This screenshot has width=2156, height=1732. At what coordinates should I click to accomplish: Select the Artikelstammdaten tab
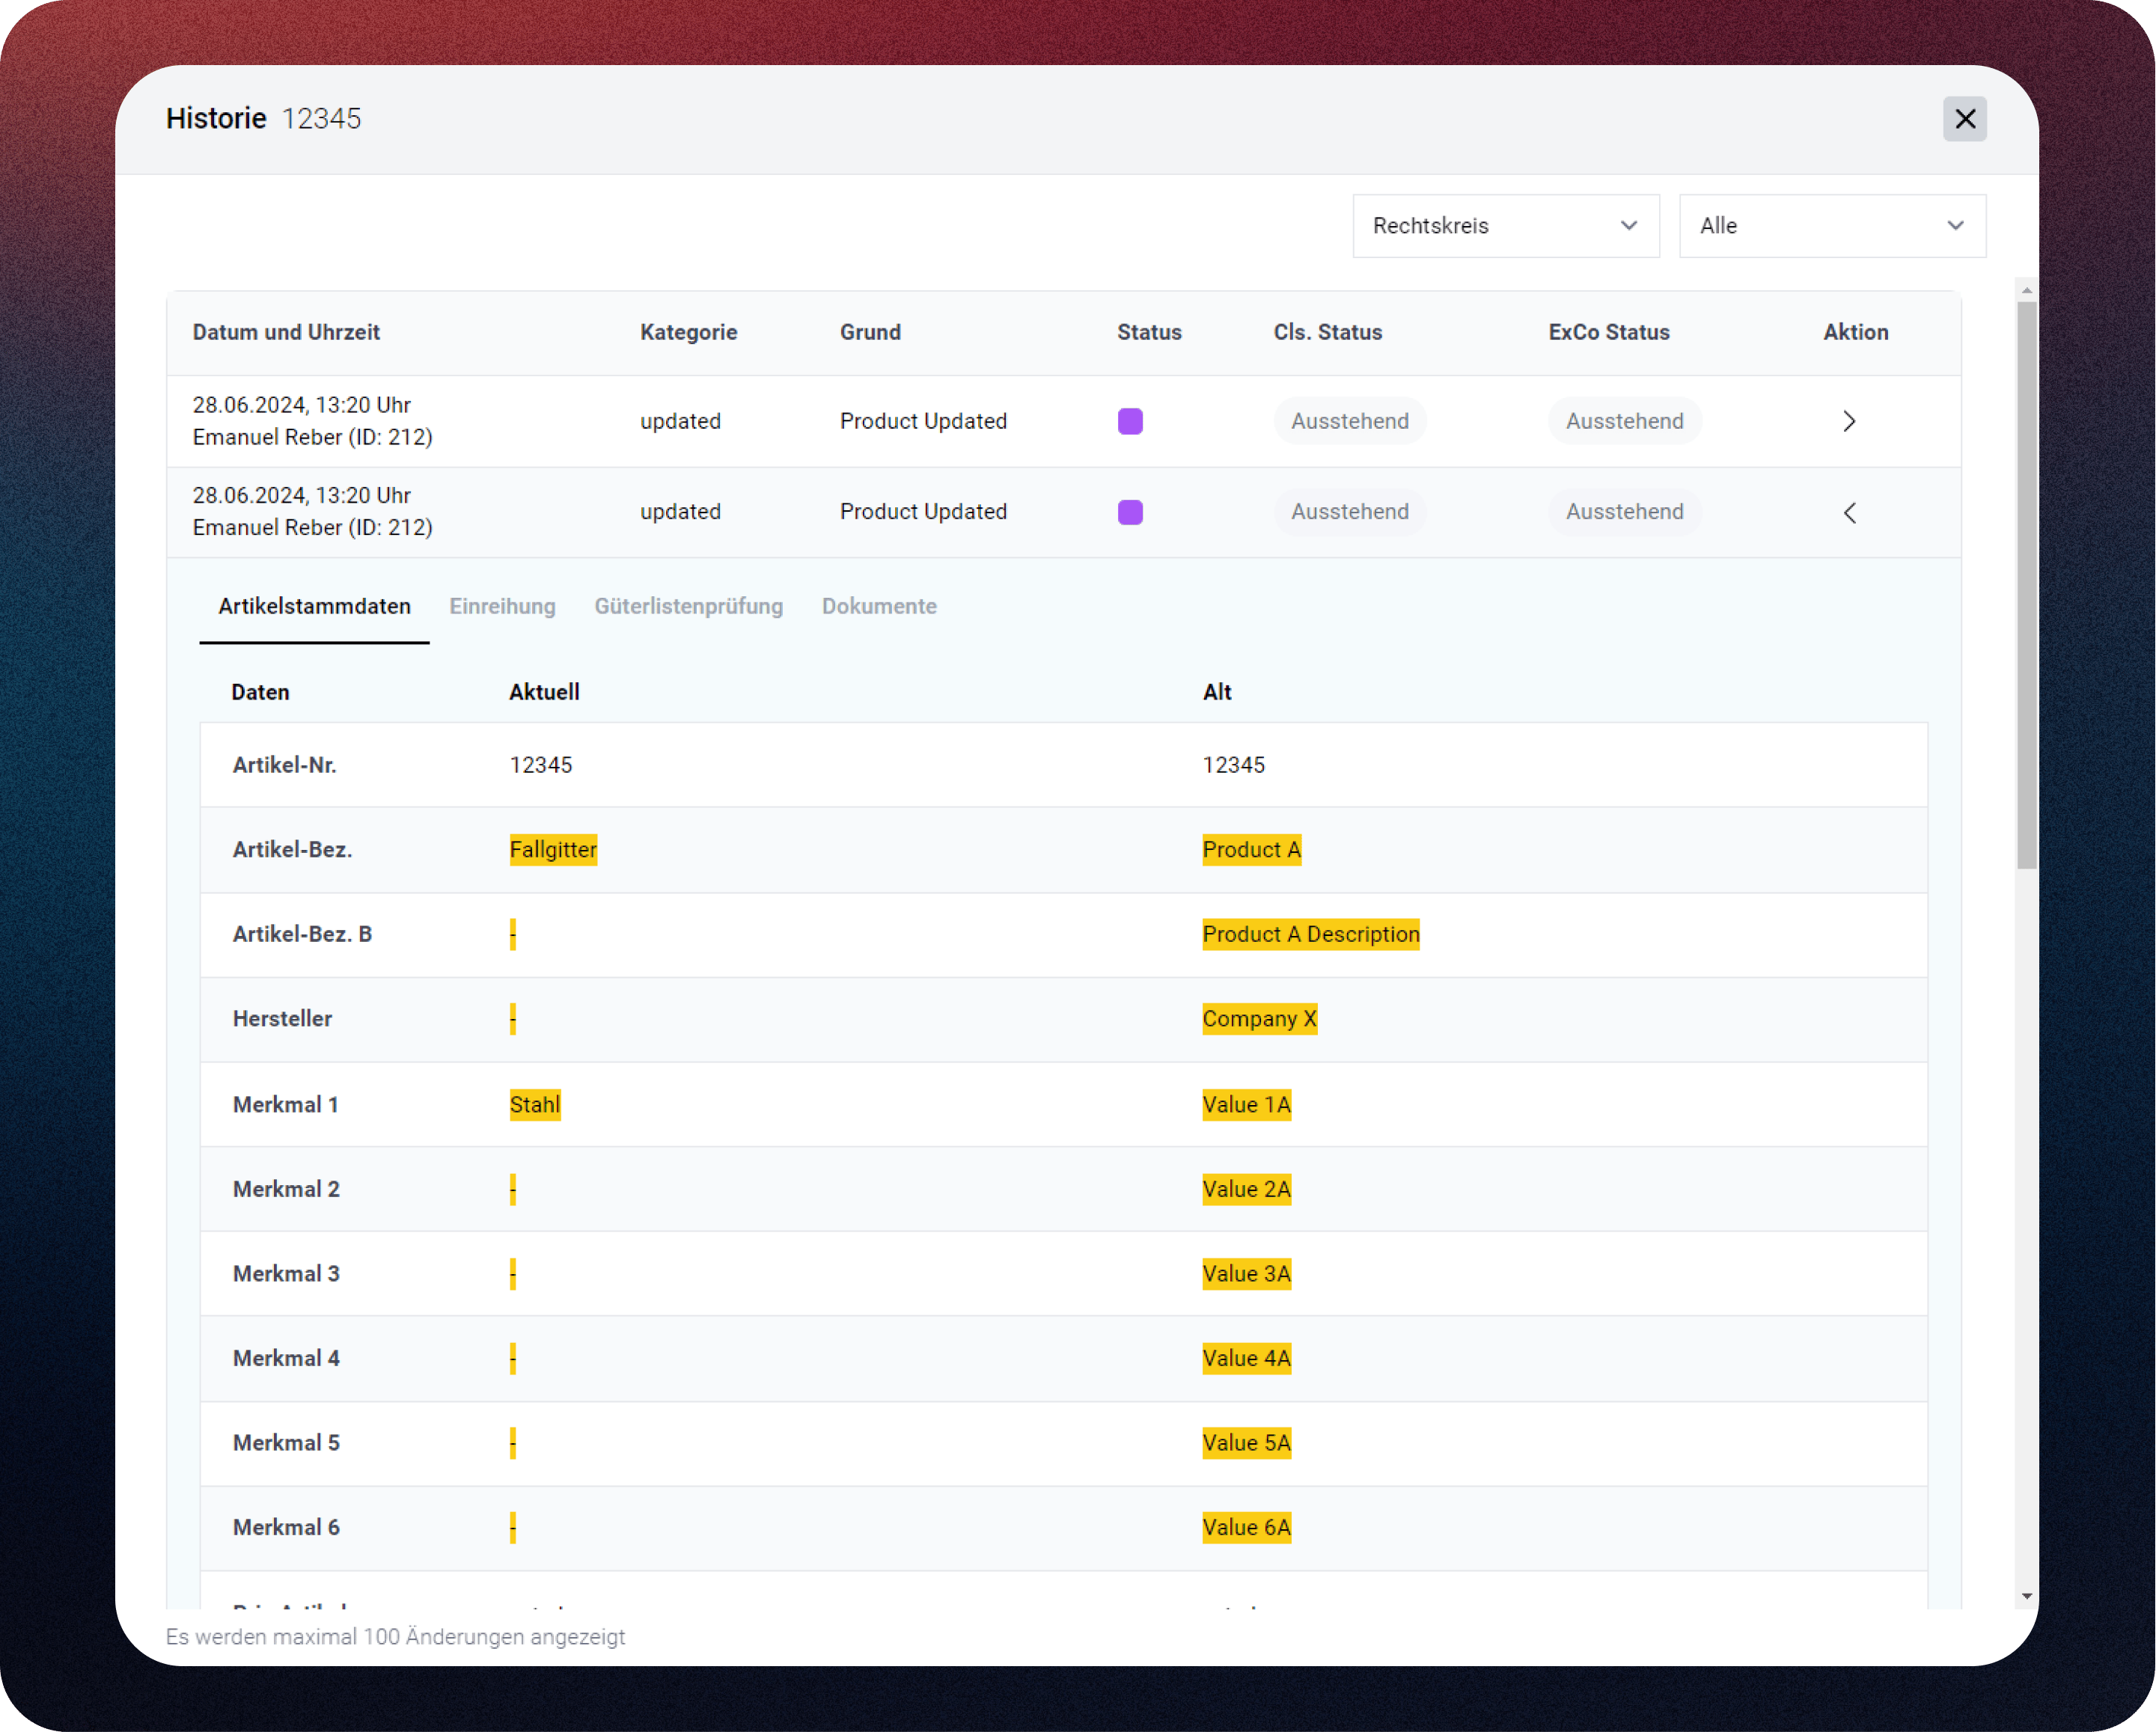point(314,606)
